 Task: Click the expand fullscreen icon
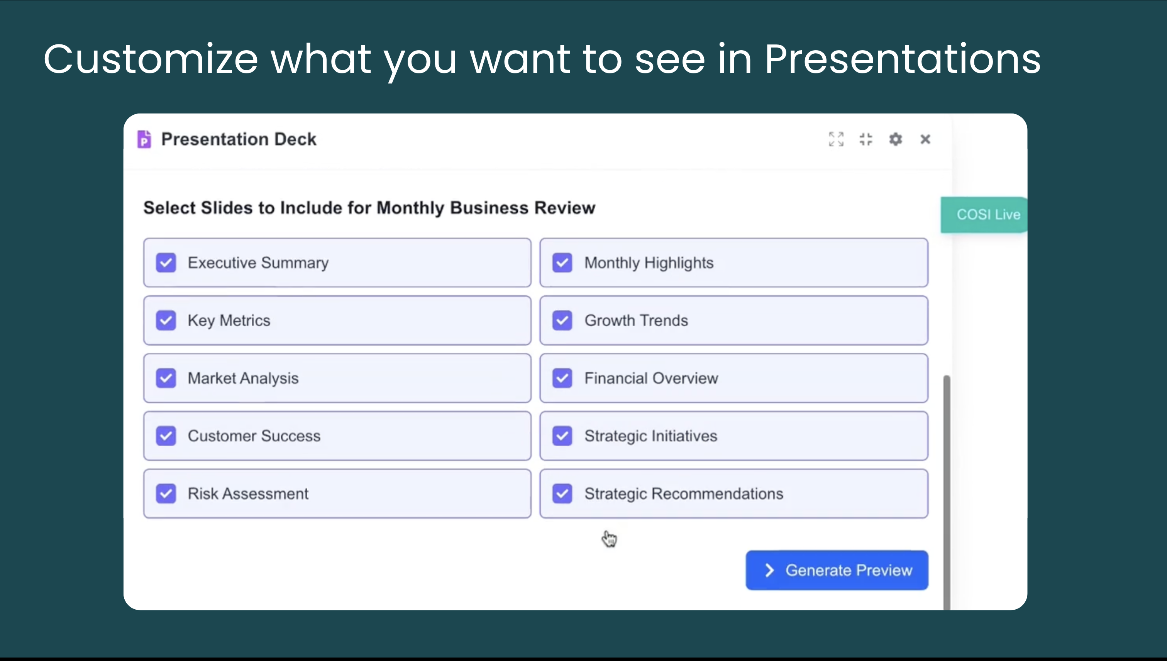coord(836,139)
